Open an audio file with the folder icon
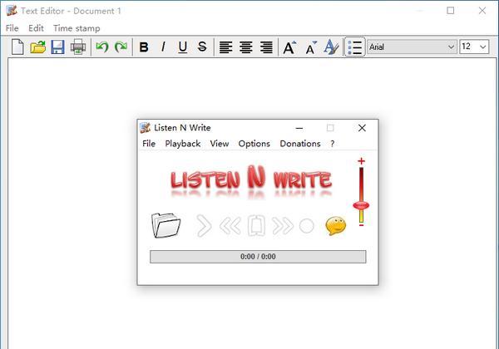The image size is (499, 349). 166,225
